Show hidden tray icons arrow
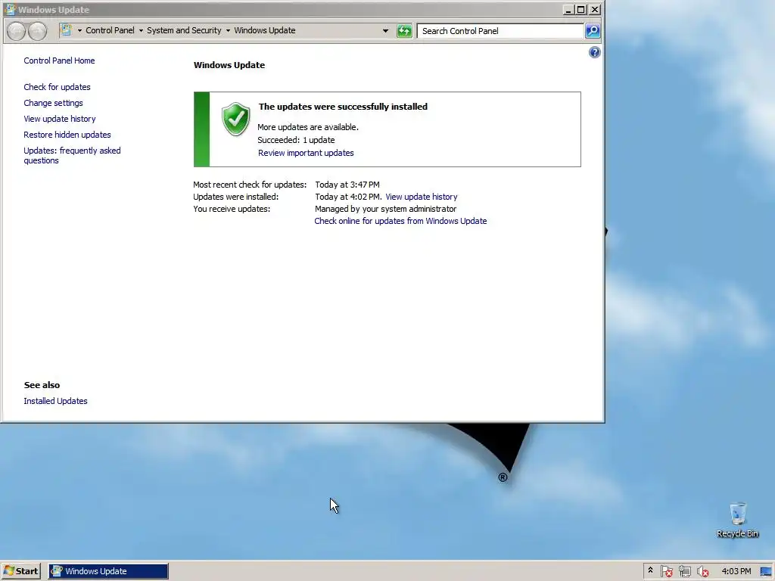This screenshot has height=581, width=775. pyautogui.click(x=650, y=570)
